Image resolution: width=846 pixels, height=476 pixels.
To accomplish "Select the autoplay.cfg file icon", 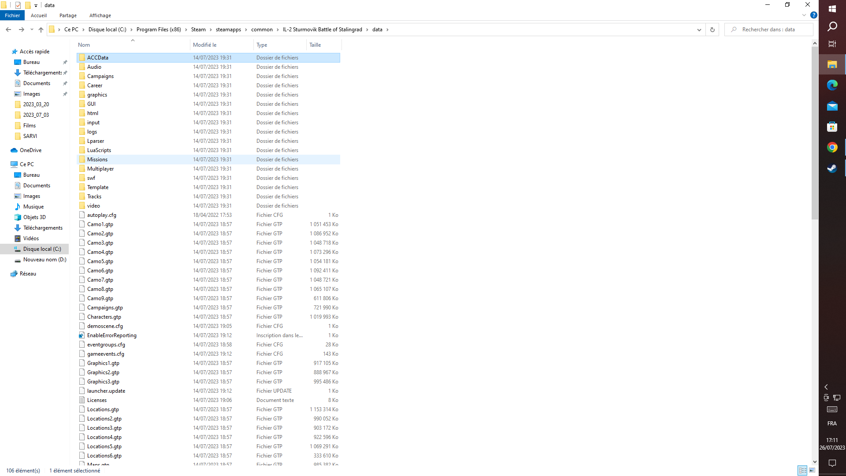I will 82,215.
